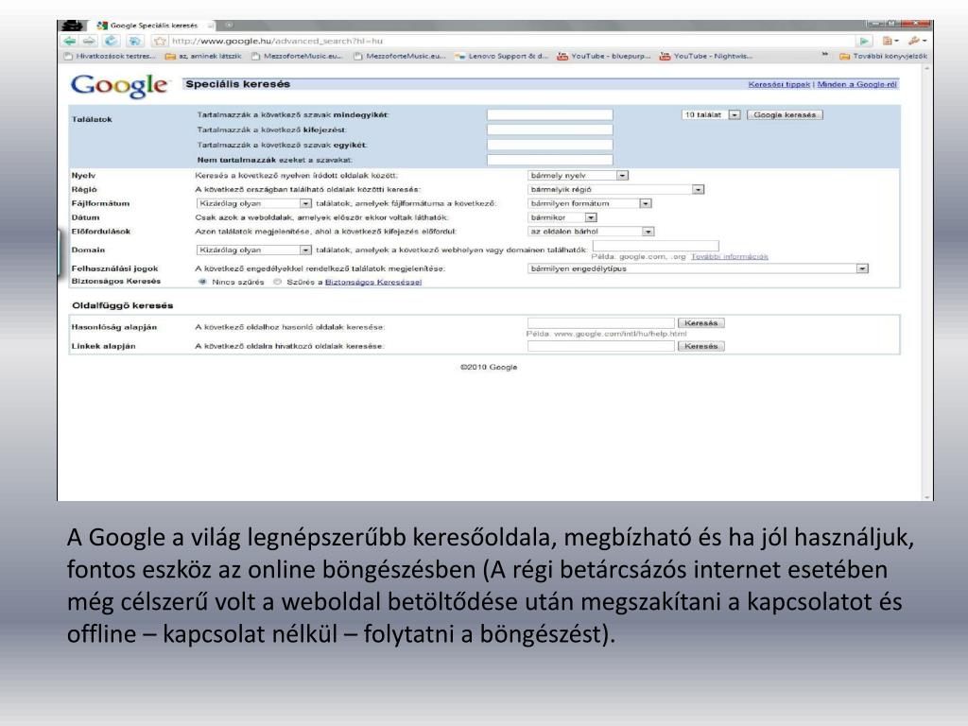Open the 'az oldalon bárhol' dropdown
Image resolution: width=968 pixels, height=726 pixels.
(x=591, y=232)
